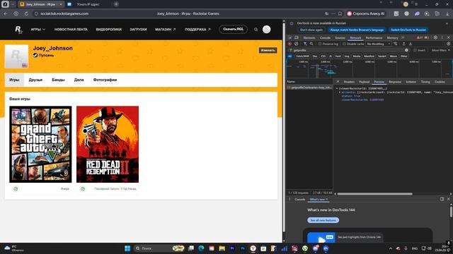453x254 pixels.
Task: Open the DevTools three-dot customize menu
Action: point(442,37)
